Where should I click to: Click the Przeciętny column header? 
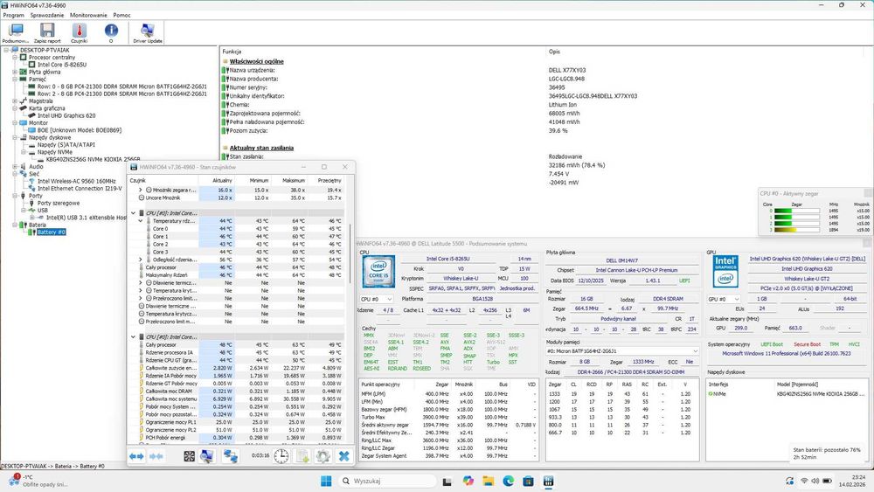coord(325,181)
